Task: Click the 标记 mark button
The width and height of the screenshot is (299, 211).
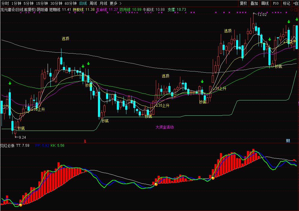Action: 286,3
